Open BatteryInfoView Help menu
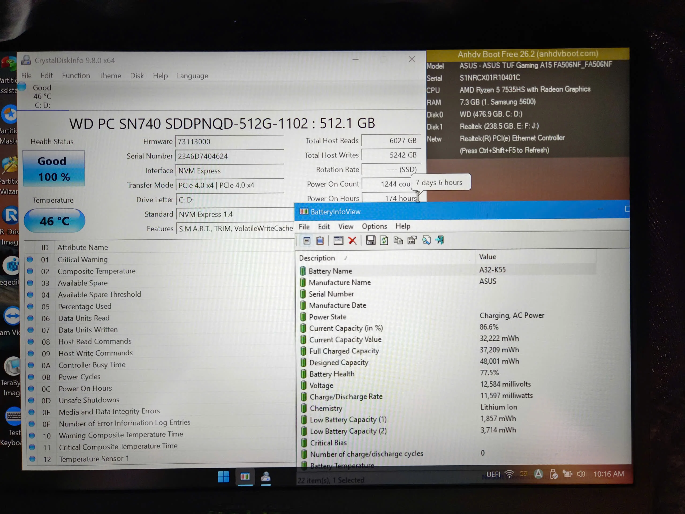 403,226
